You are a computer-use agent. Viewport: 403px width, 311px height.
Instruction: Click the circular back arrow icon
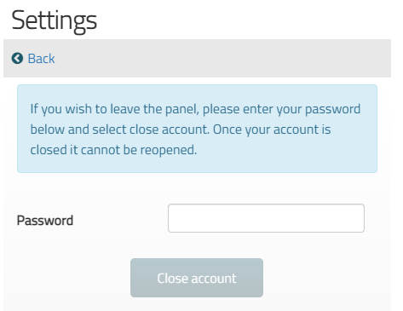coord(17,58)
